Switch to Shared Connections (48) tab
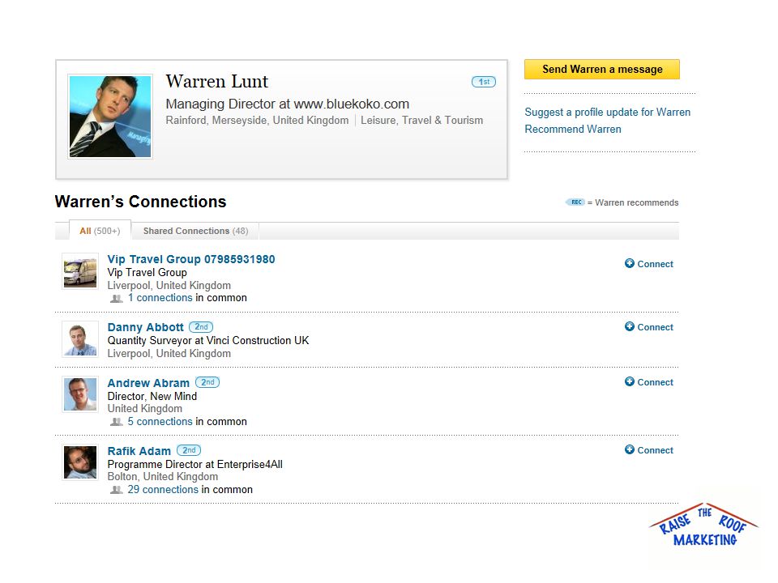 195,231
